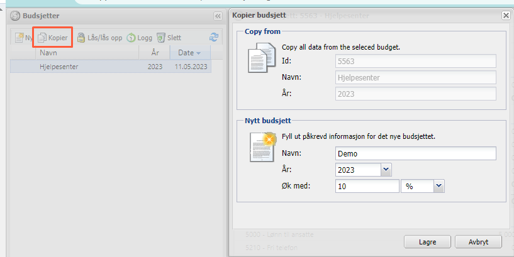This screenshot has height=257, width=514.
Task: Click the Slett trash icon
Action: pos(161,38)
